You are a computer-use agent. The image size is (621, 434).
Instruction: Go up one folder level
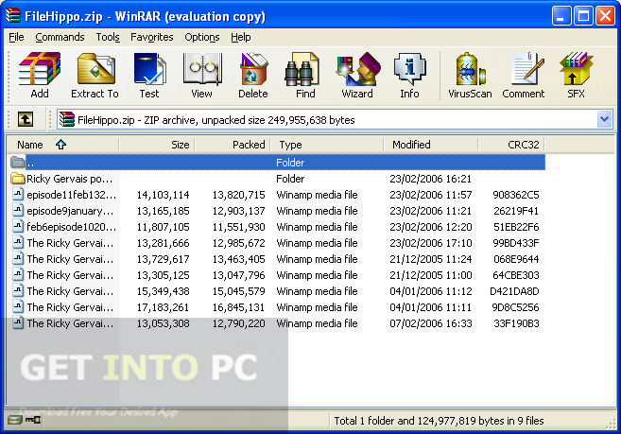pos(26,119)
